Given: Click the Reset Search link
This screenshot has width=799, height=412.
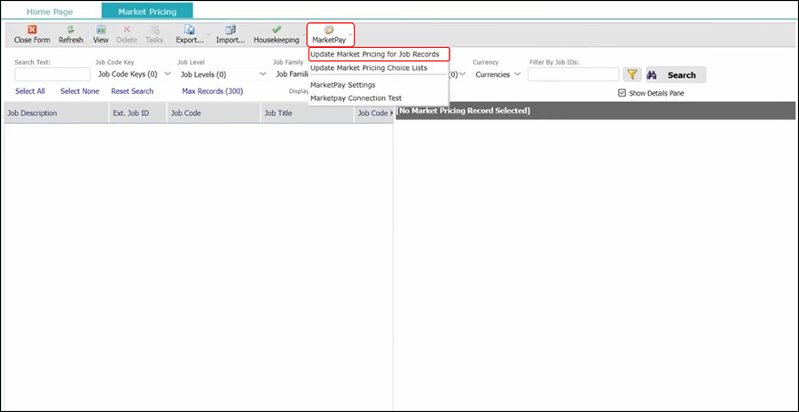Looking at the screenshot, I should (x=132, y=91).
